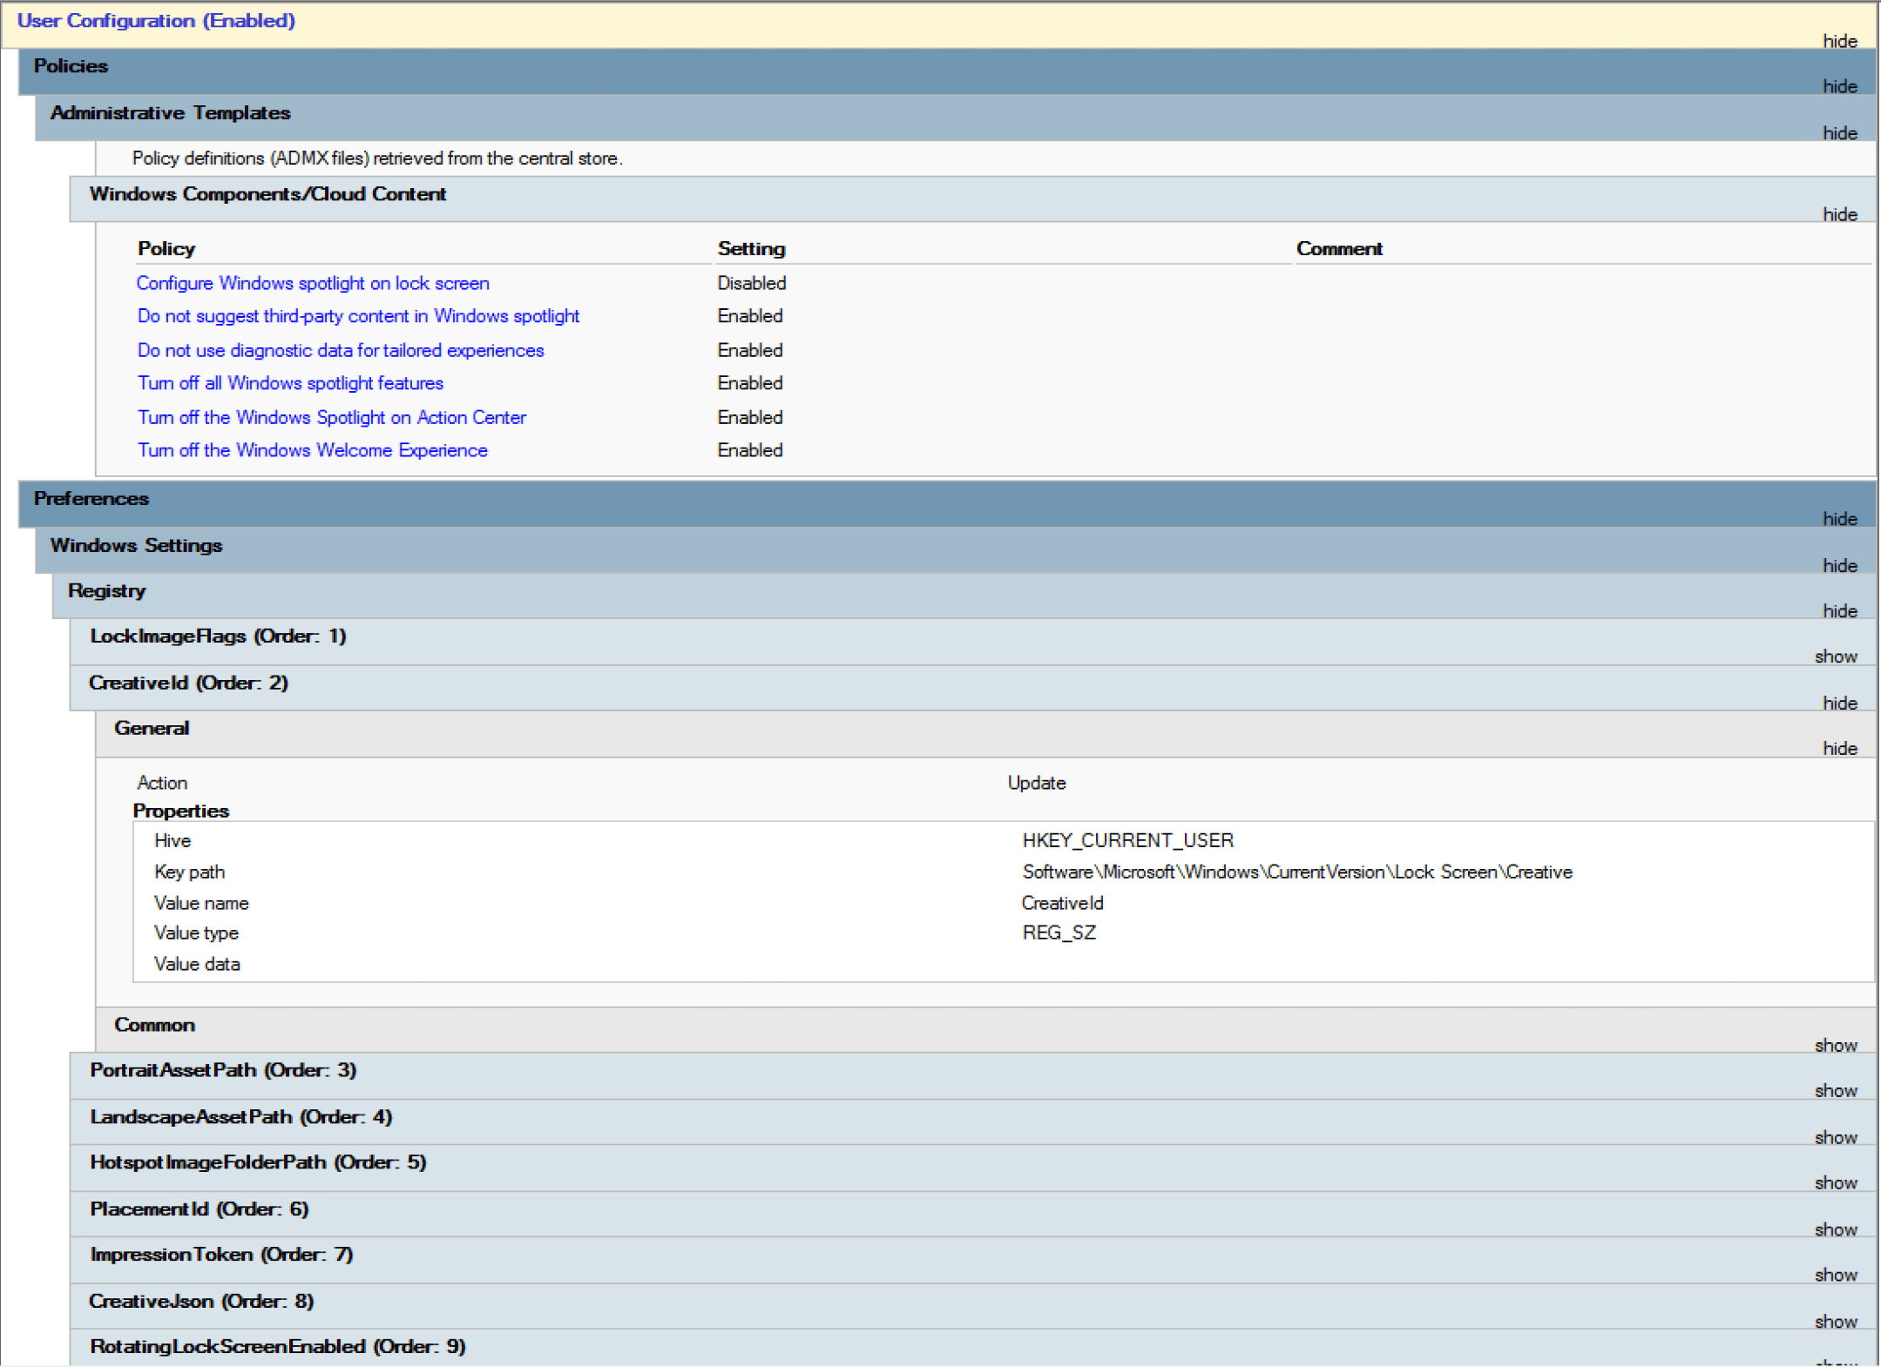Show LockImageFlags (Order: 1) details
The width and height of the screenshot is (1881, 1367).
pos(1835,657)
